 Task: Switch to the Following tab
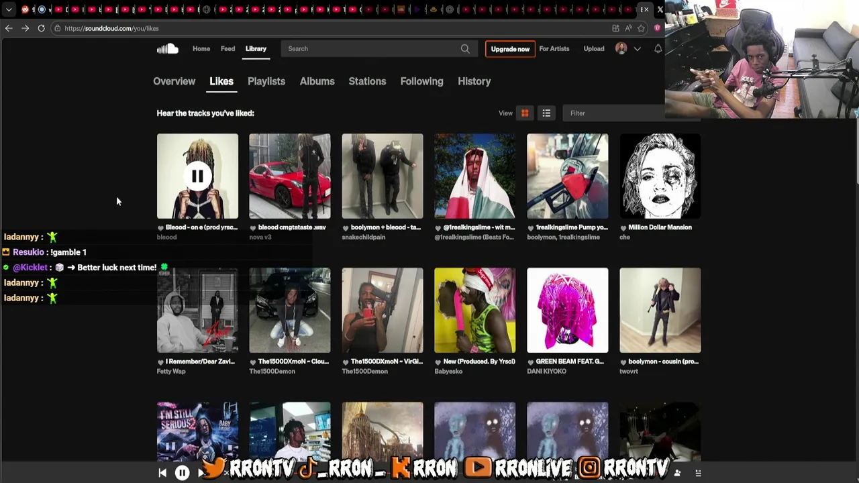click(x=421, y=81)
